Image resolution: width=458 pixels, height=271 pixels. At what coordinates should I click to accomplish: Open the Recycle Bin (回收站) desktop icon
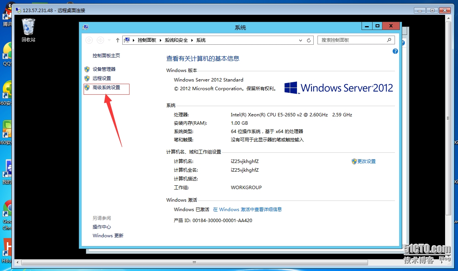click(28, 30)
